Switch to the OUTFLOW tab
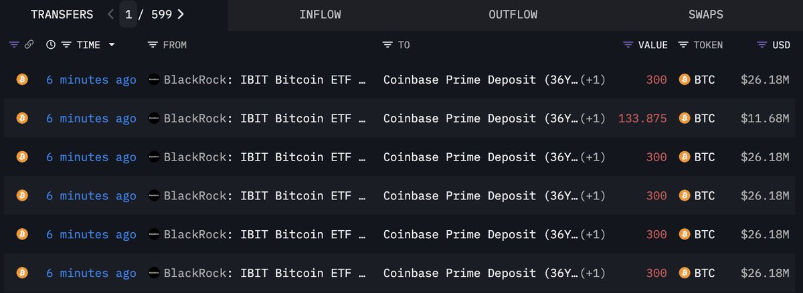 (513, 15)
